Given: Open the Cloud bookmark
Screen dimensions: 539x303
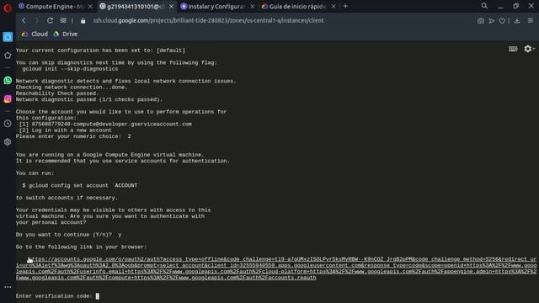Looking at the screenshot, I should click(35, 34).
